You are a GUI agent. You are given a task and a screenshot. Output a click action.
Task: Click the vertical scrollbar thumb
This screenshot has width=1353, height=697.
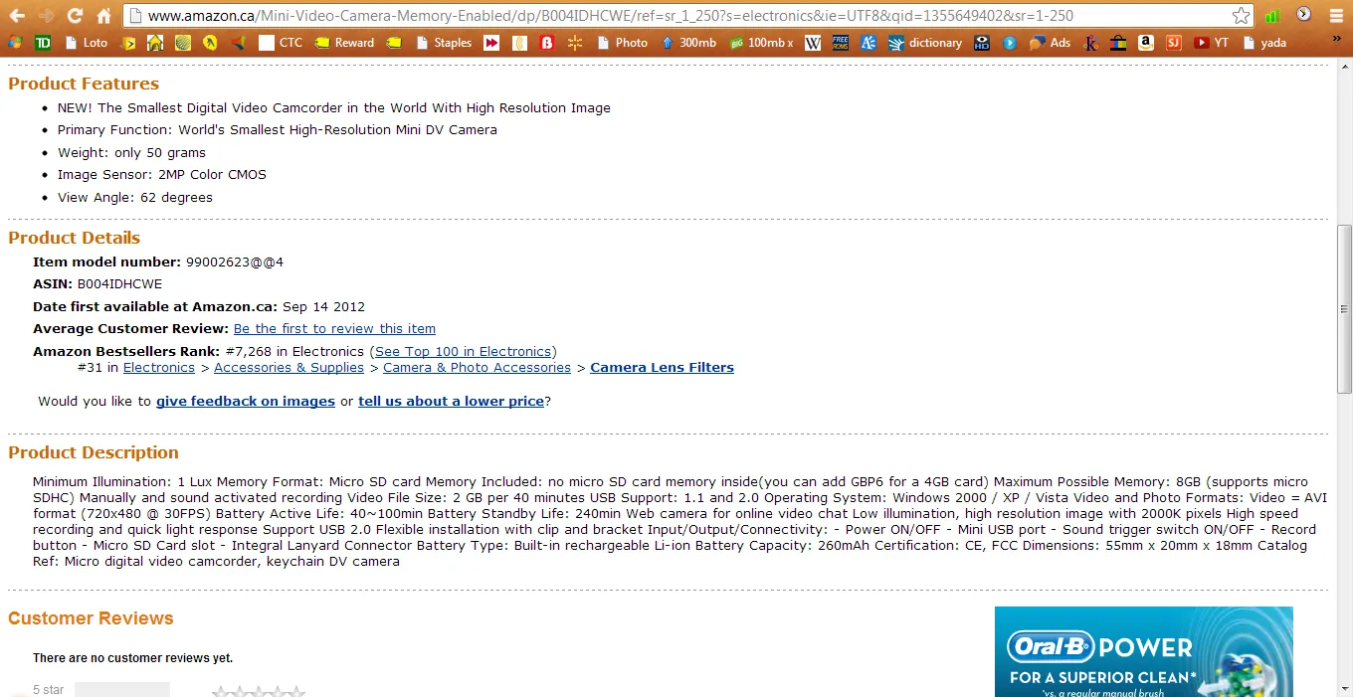(x=1344, y=308)
